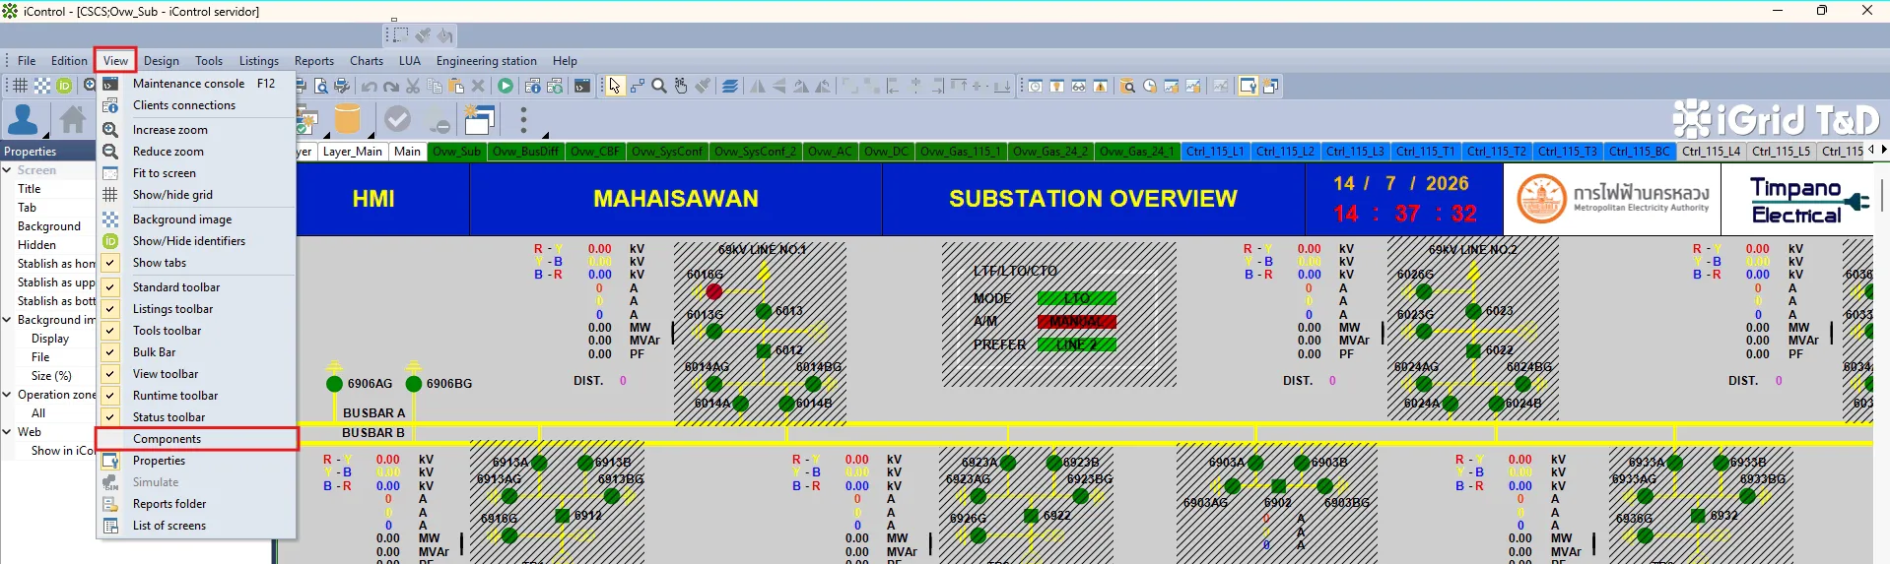Screen dimensions: 1890x564
Task: Open List of screens entry
Action: [196, 526]
